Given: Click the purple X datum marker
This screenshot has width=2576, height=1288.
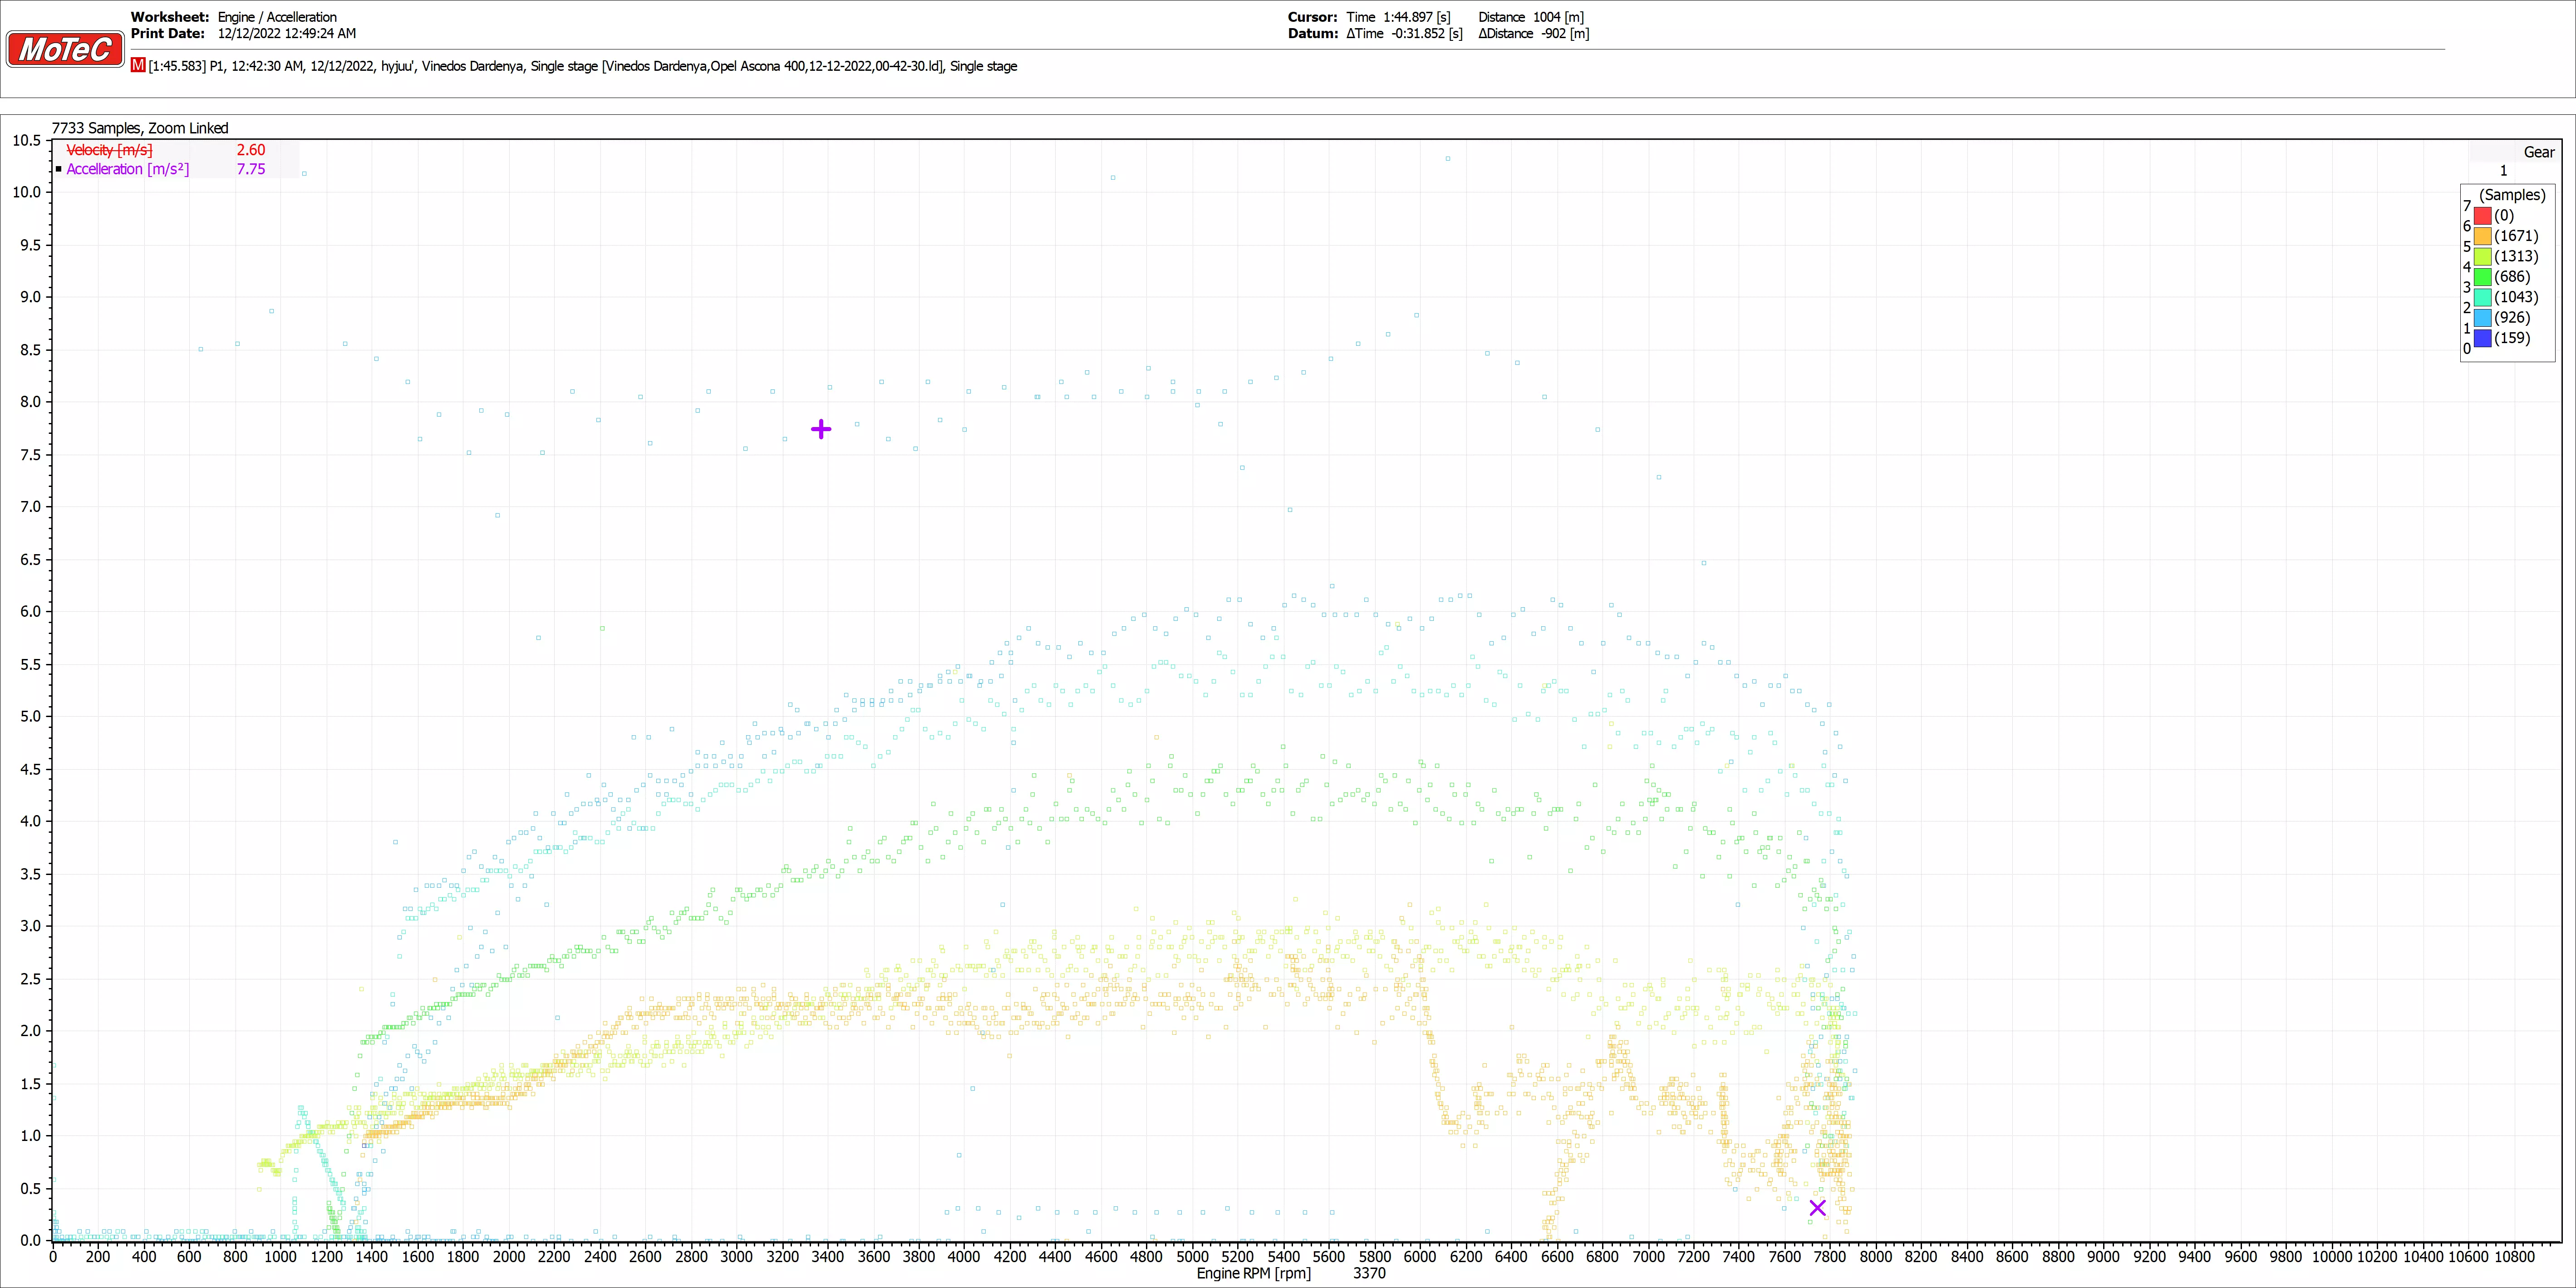Looking at the screenshot, I should [x=1817, y=1208].
